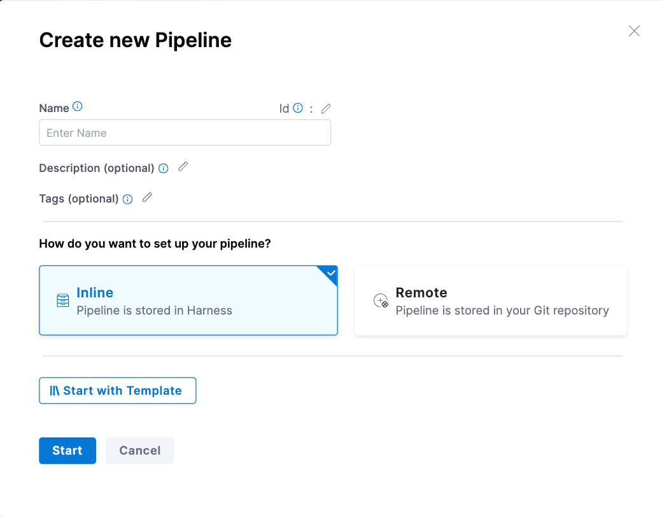This screenshot has width=662, height=517.
Task: Open Start with Template
Action: click(117, 390)
